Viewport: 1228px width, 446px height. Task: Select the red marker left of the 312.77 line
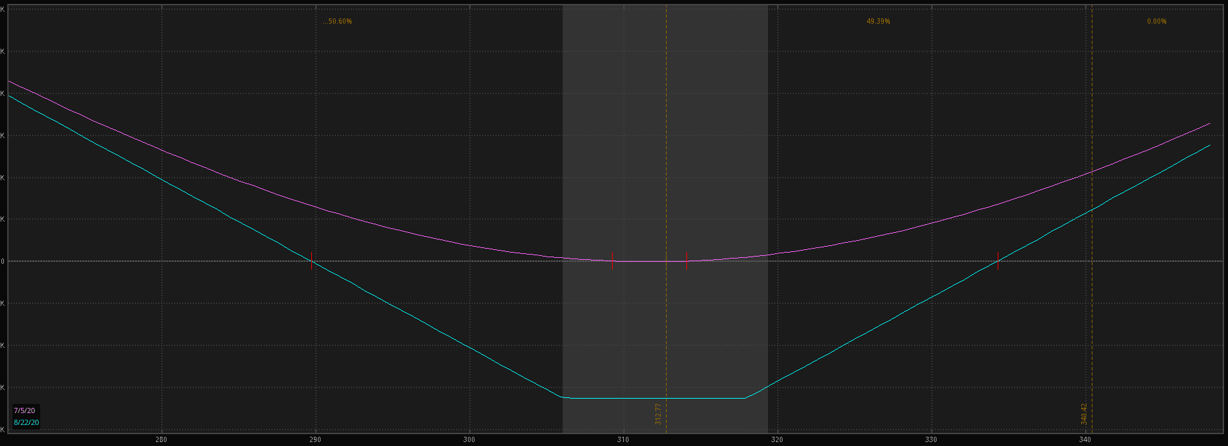point(612,261)
